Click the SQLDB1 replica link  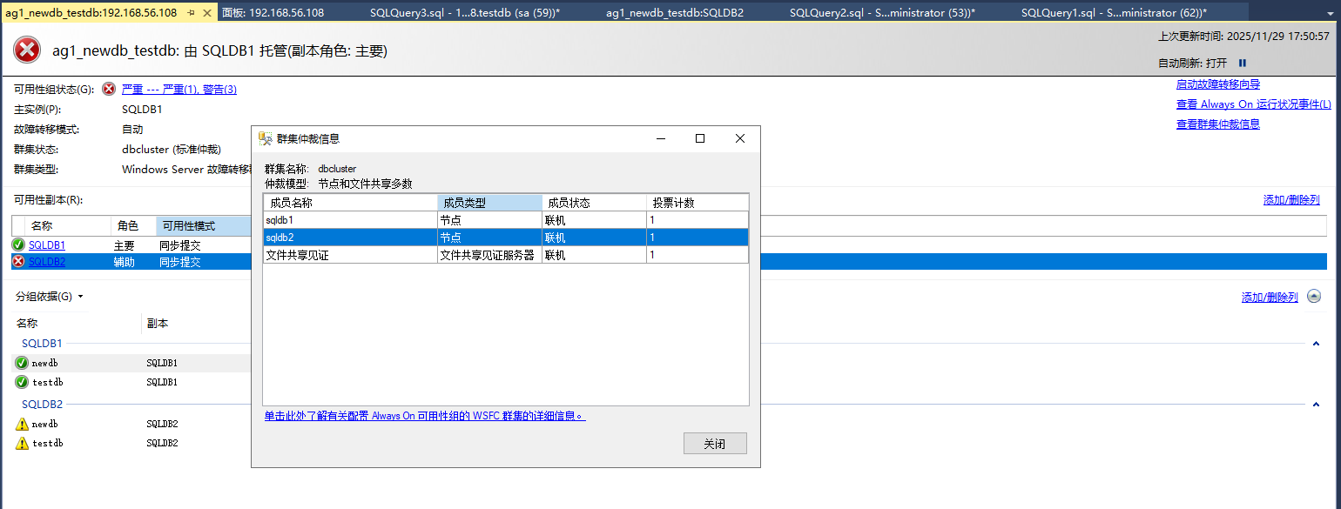pyautogui.click(x=47, y=245)
